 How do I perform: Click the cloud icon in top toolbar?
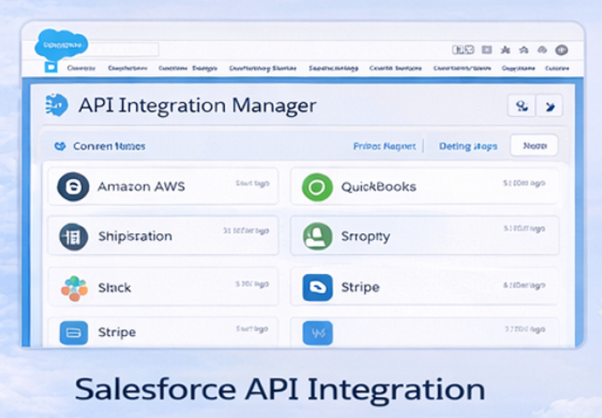(x=542, y=50)
